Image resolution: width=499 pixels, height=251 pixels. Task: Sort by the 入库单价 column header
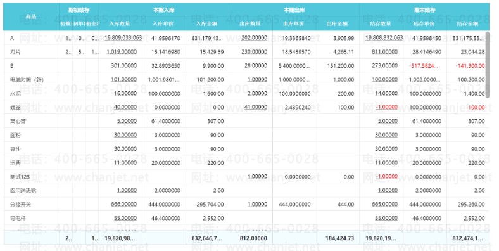[x=163, y=23]
